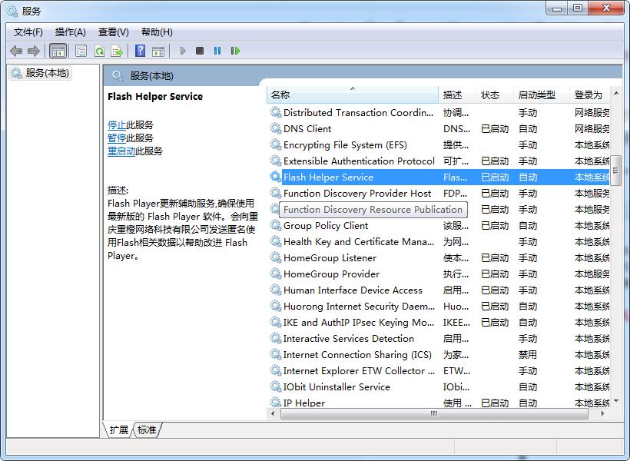Switch to the 扩展 tab
Image resolution: width=630 pixels, height=461 pixels.
click(x=118, y=429)
